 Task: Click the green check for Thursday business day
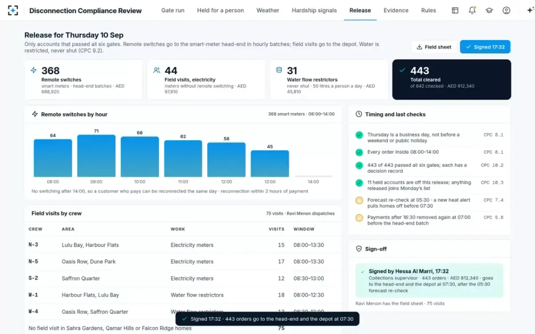(x=359, y=135)
